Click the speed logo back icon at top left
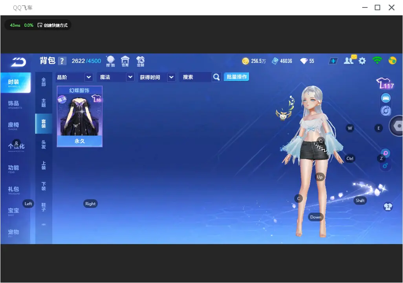Viewport: 403px width, 283px height. [x=18, y=62]
